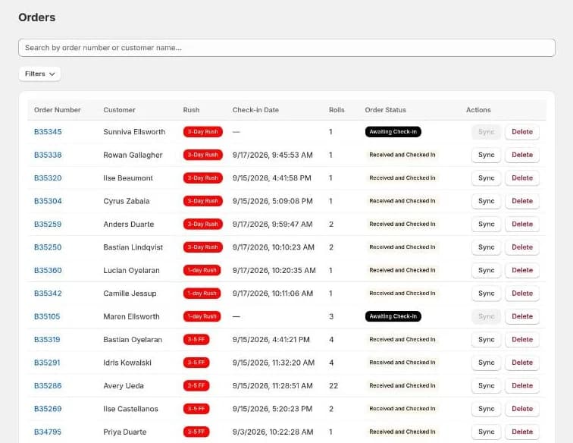Sync Idris Kowalski's order

tap(487, 363)
